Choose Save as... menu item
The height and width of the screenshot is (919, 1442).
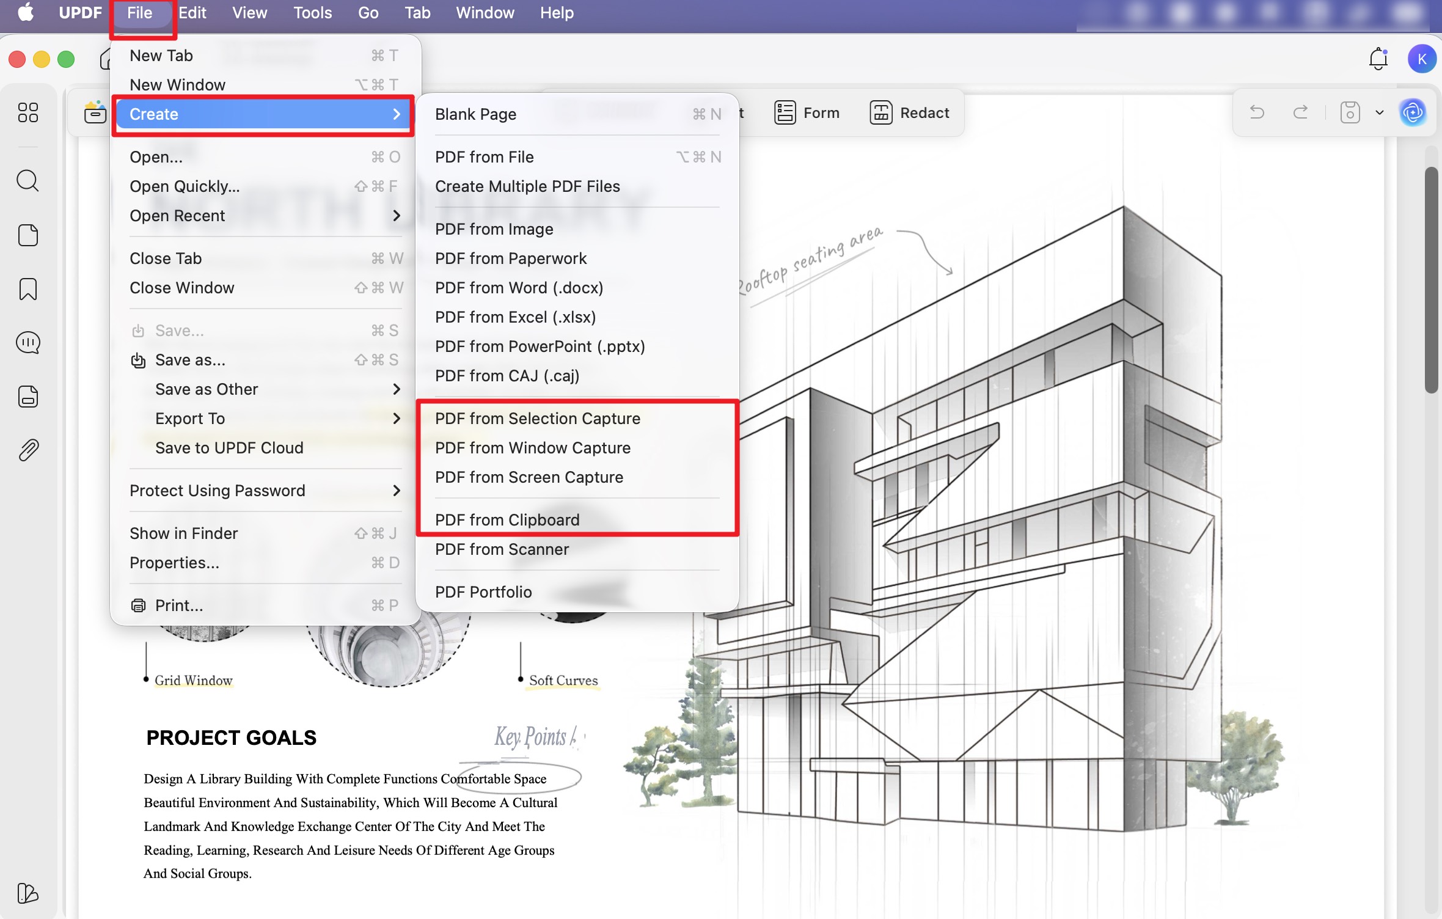[265, 360]
